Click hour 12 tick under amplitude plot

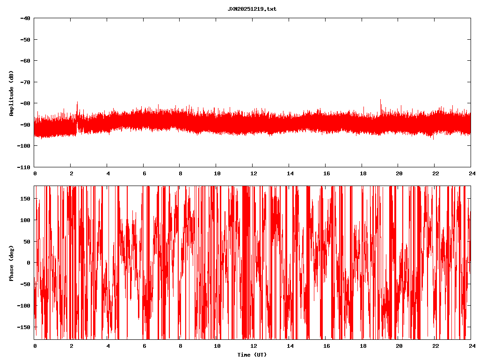click(253, 173)
